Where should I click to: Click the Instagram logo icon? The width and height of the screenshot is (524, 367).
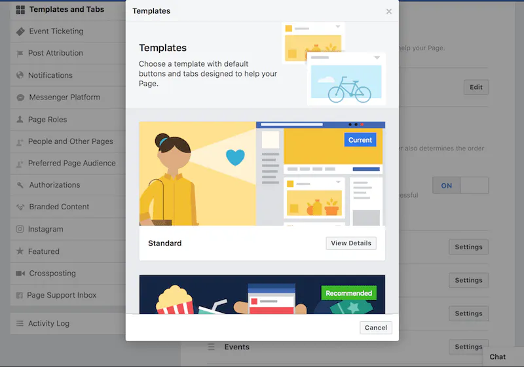pyautogui.click(x=20, y=229)
